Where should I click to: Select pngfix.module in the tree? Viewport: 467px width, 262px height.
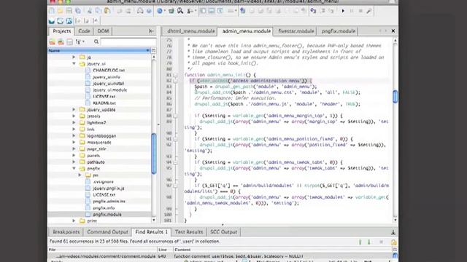(x=107, y=214)
